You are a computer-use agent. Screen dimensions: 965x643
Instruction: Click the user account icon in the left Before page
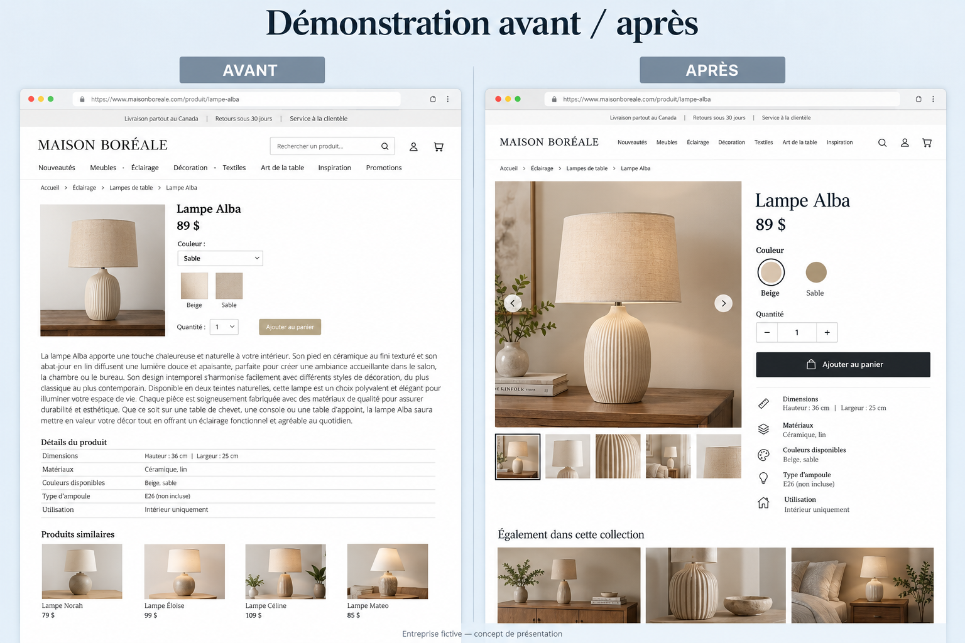pos(413,146)
